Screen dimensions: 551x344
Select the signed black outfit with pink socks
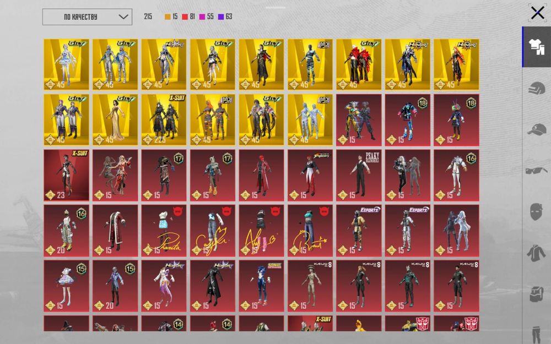(261, 231)
